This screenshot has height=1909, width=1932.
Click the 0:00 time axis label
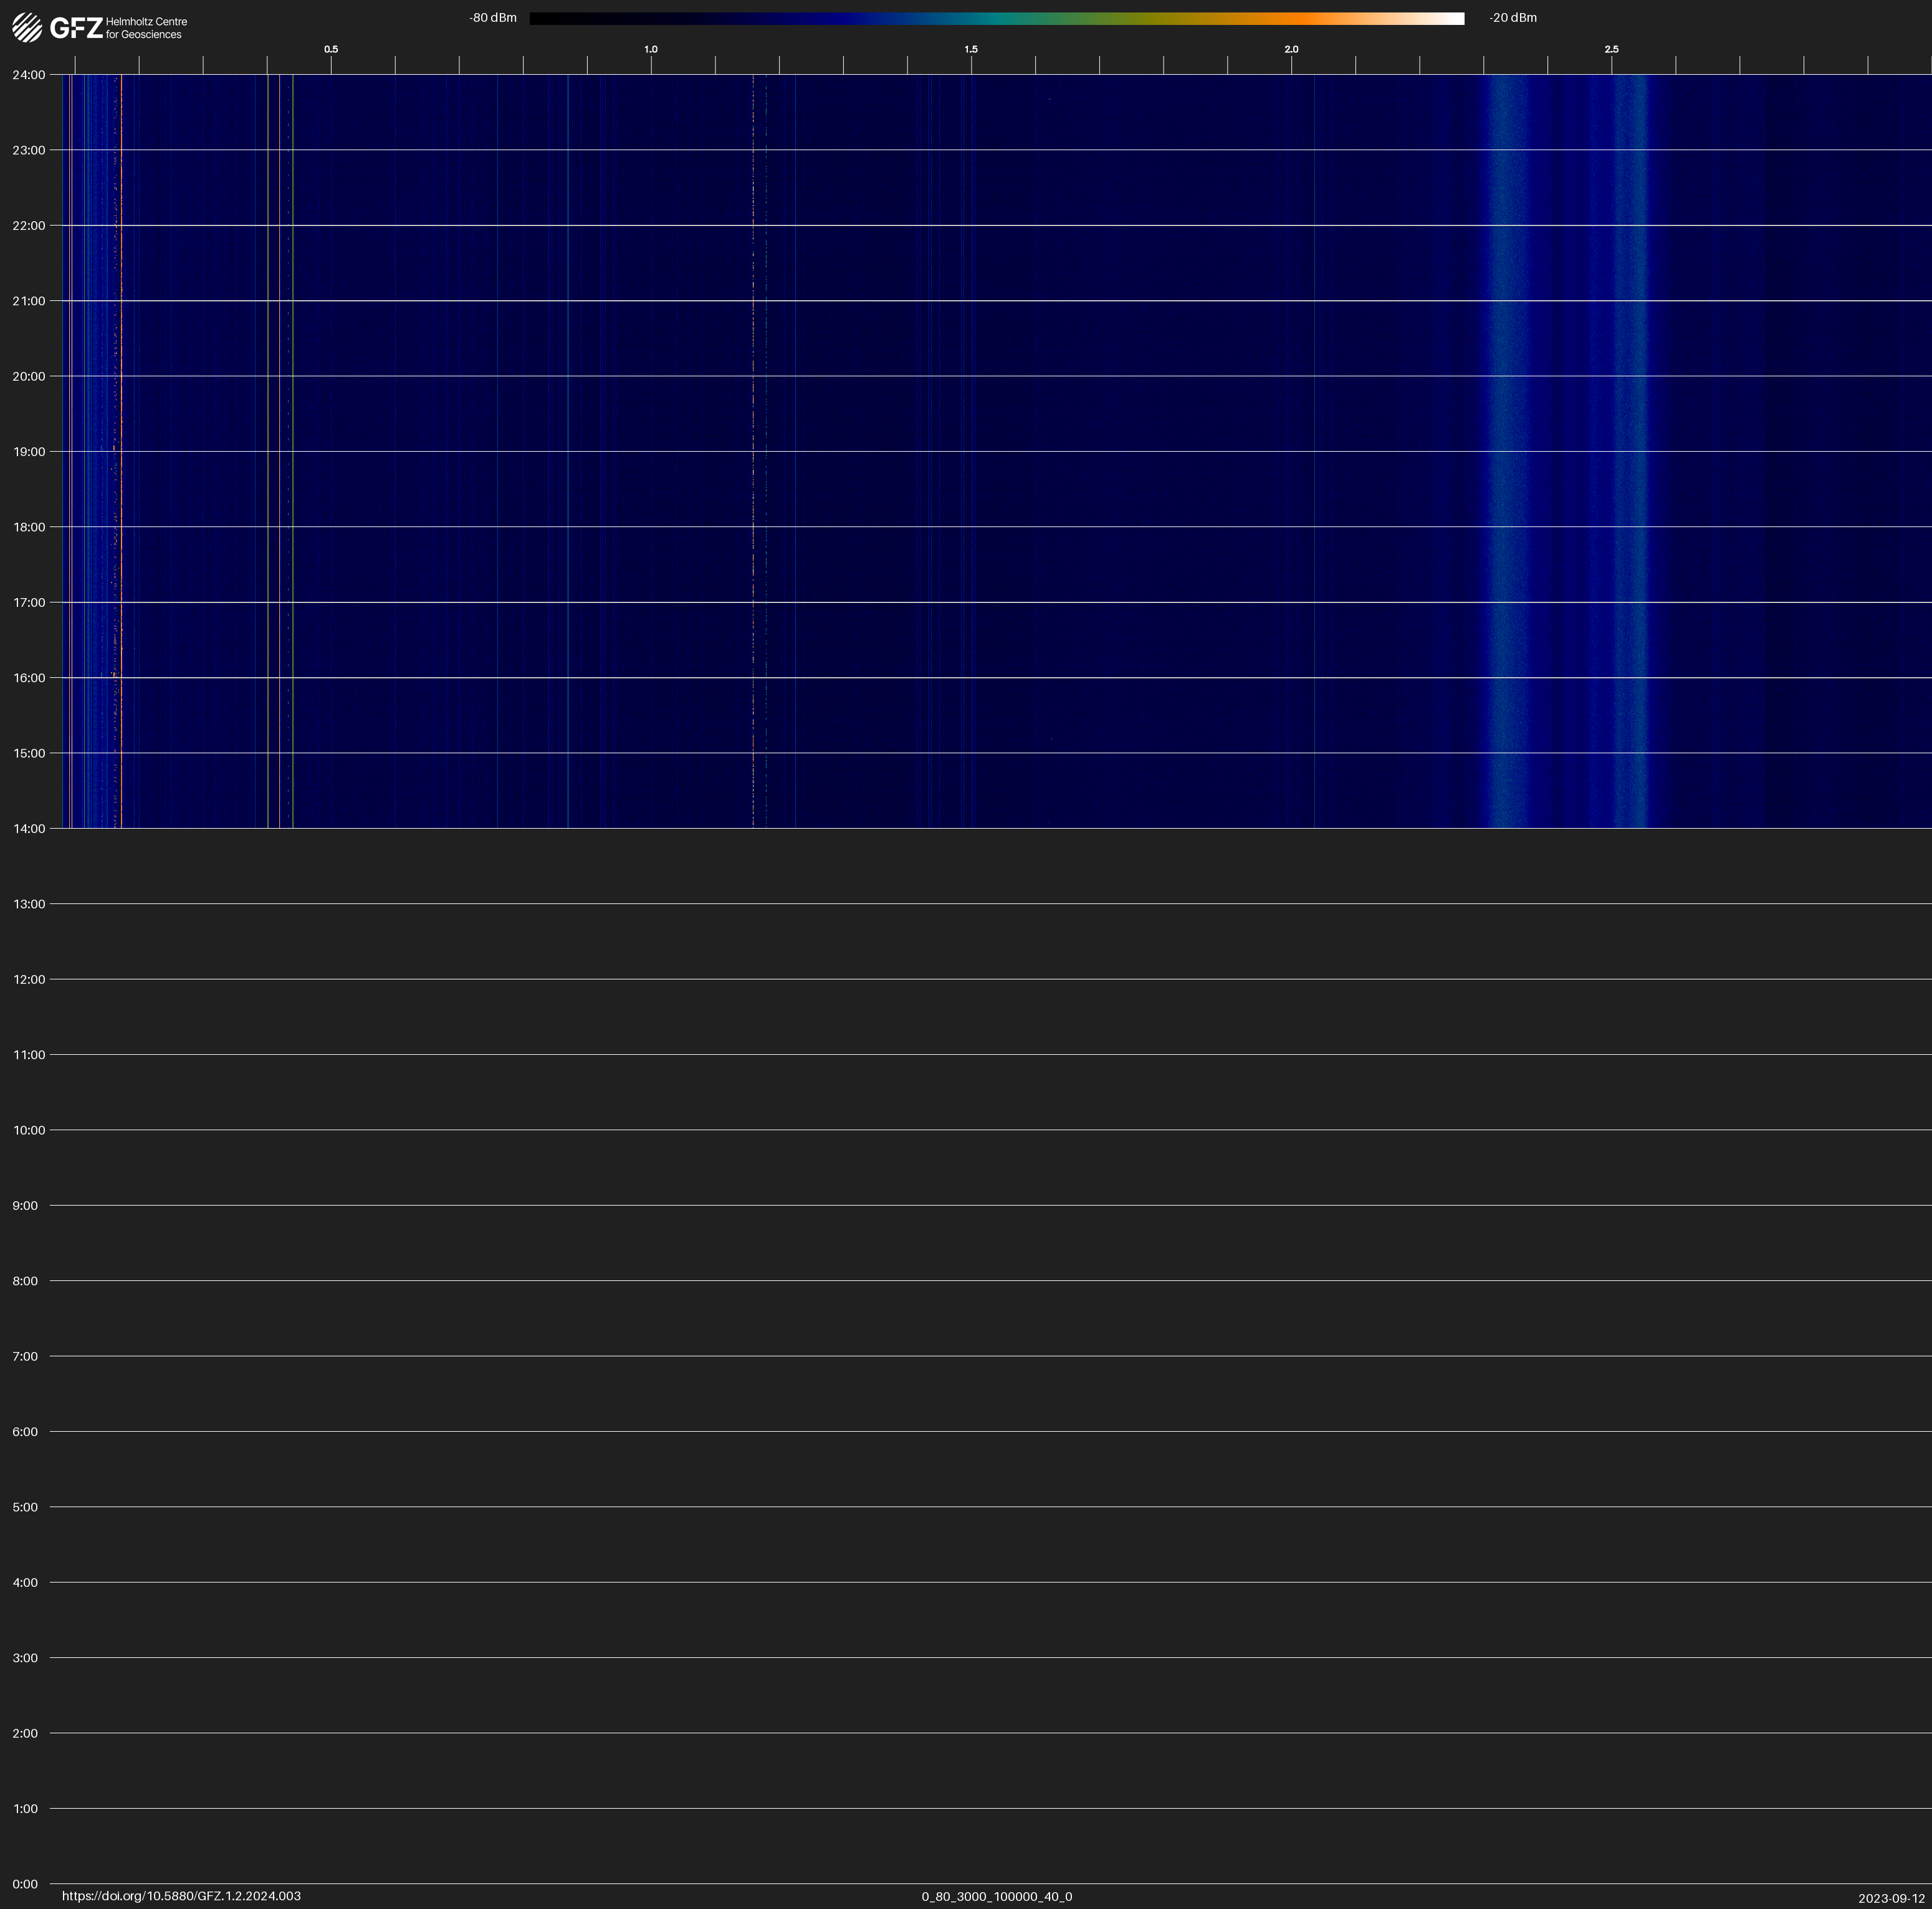(25, 1884)
